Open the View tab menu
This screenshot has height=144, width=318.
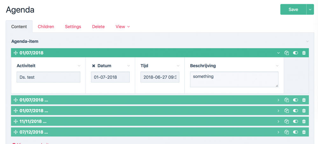(x=122, y=27)
